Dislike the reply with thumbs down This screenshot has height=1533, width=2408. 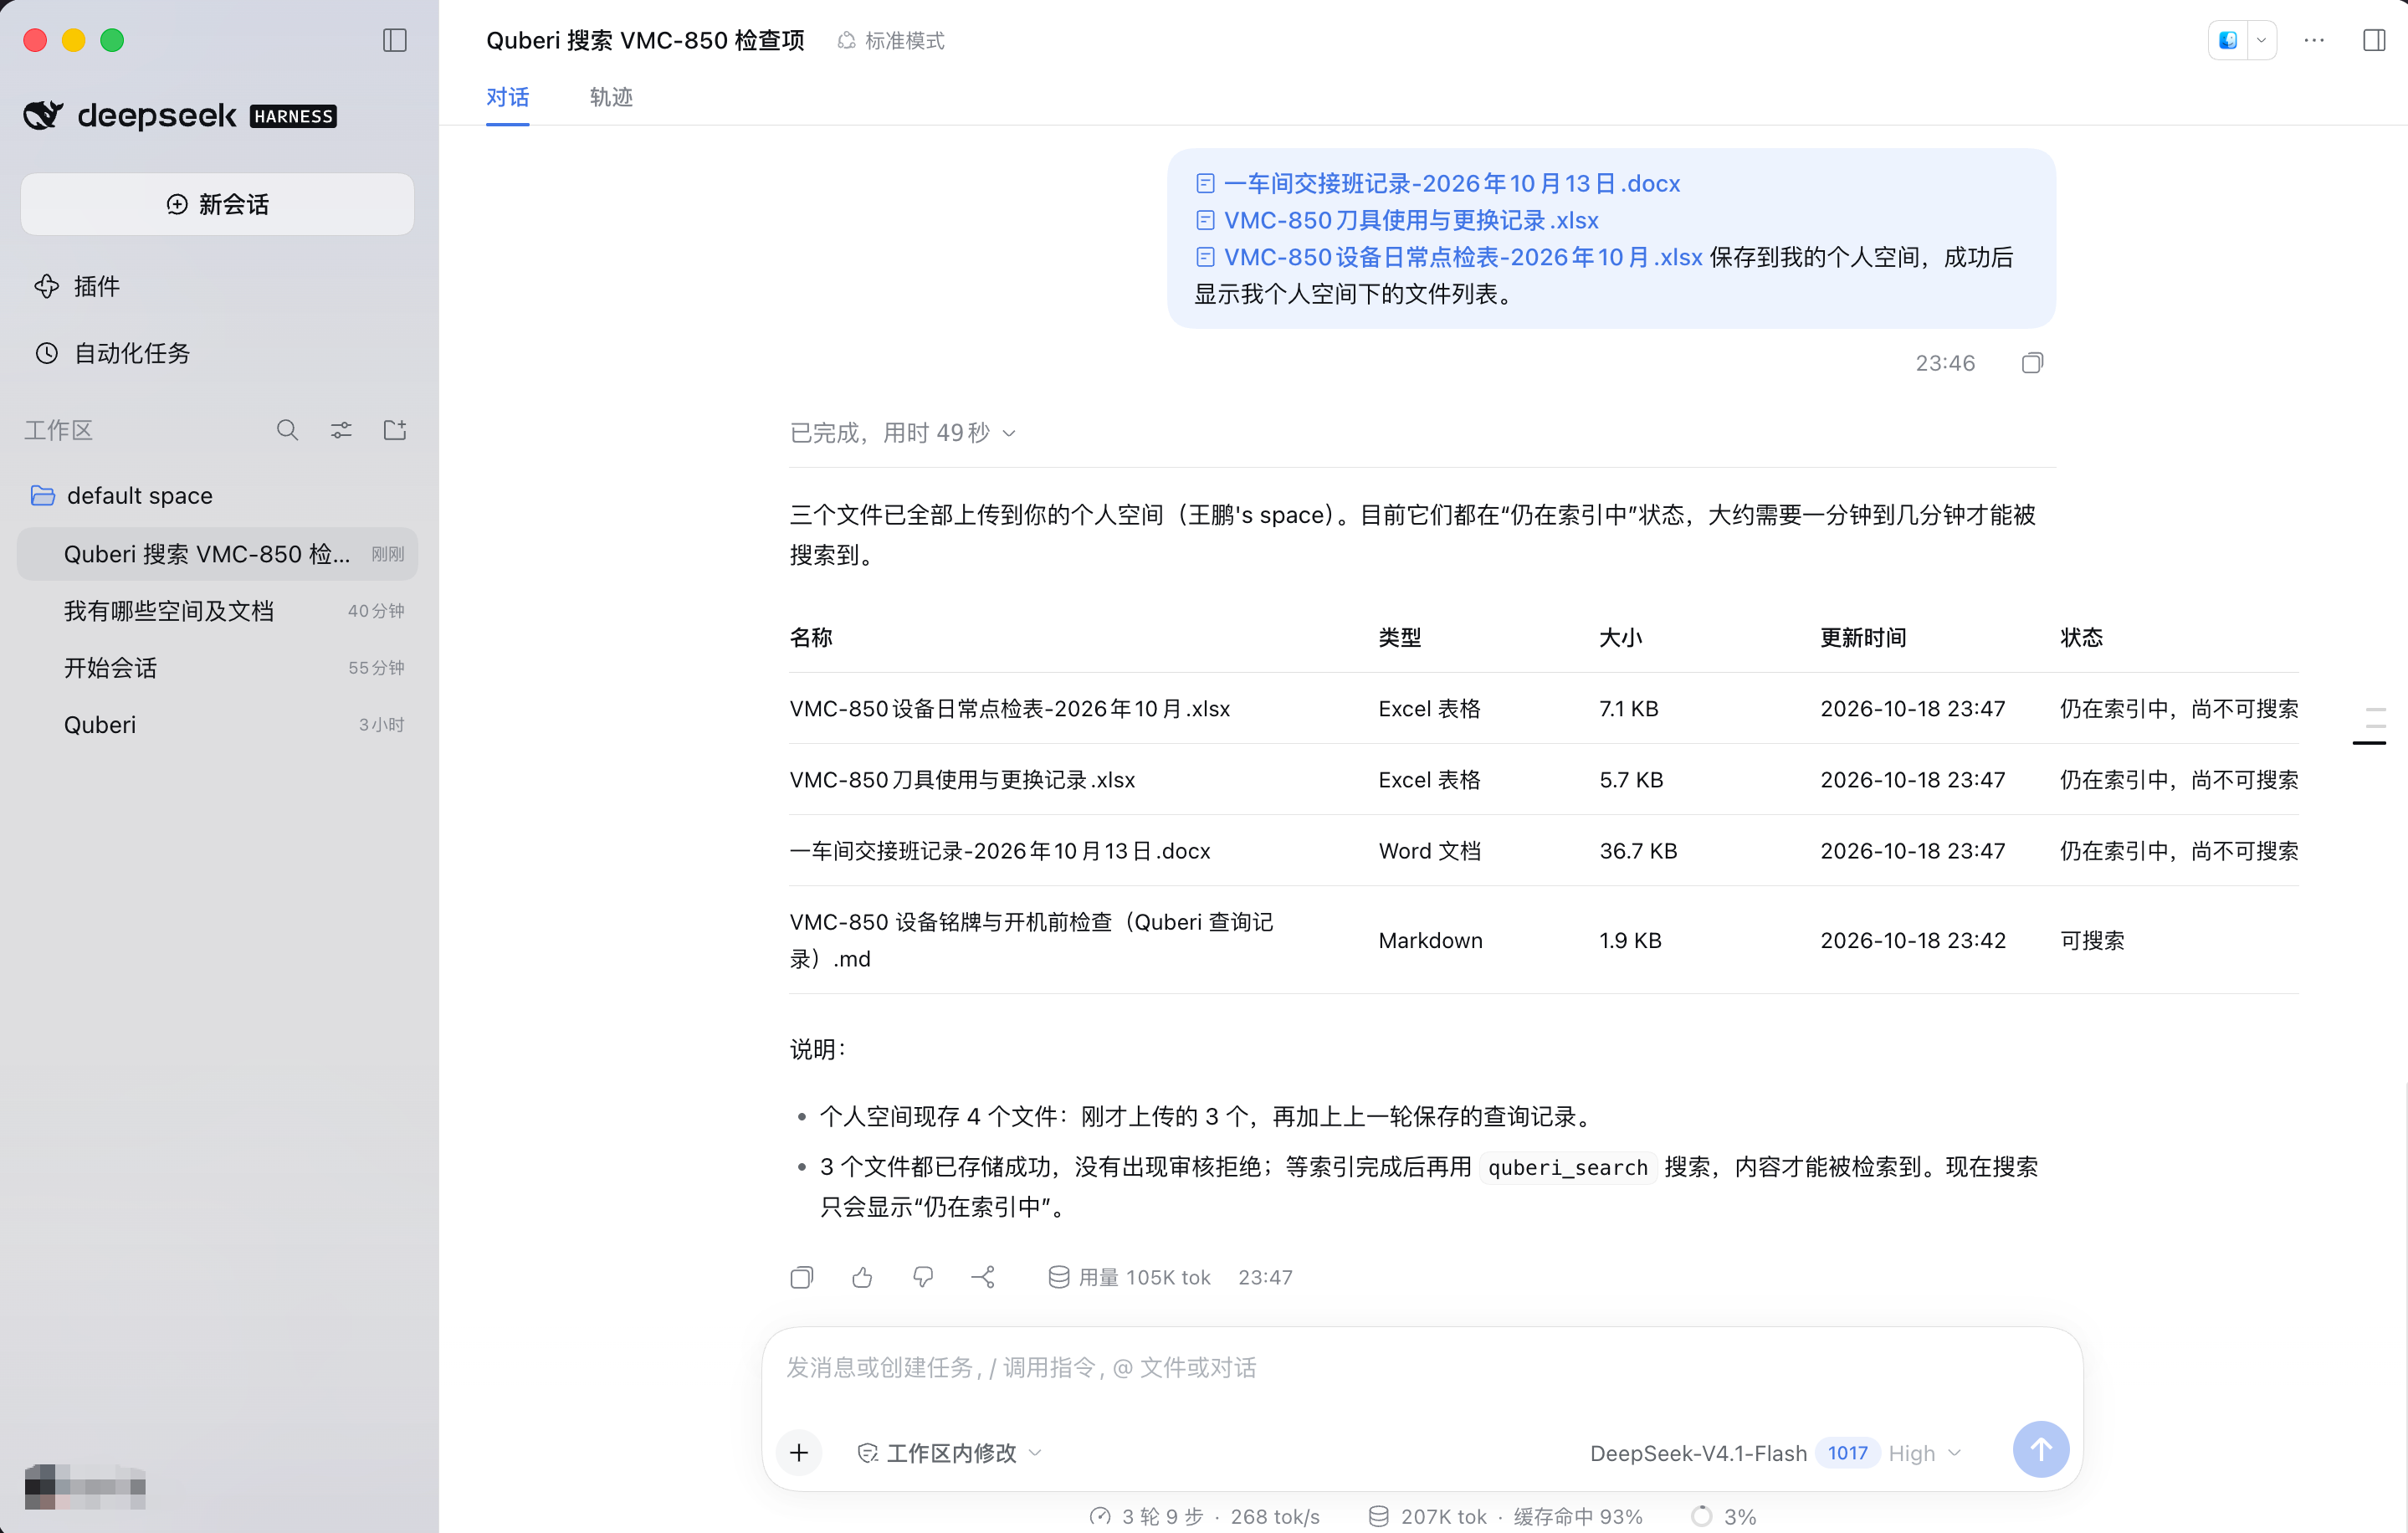[923, 1278]
